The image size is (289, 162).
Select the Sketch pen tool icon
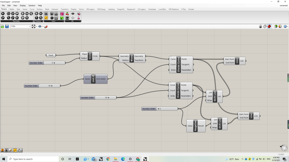pos(46,26)
